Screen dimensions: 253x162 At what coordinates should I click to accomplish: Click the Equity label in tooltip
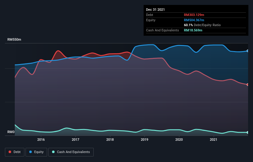point(151,20)
